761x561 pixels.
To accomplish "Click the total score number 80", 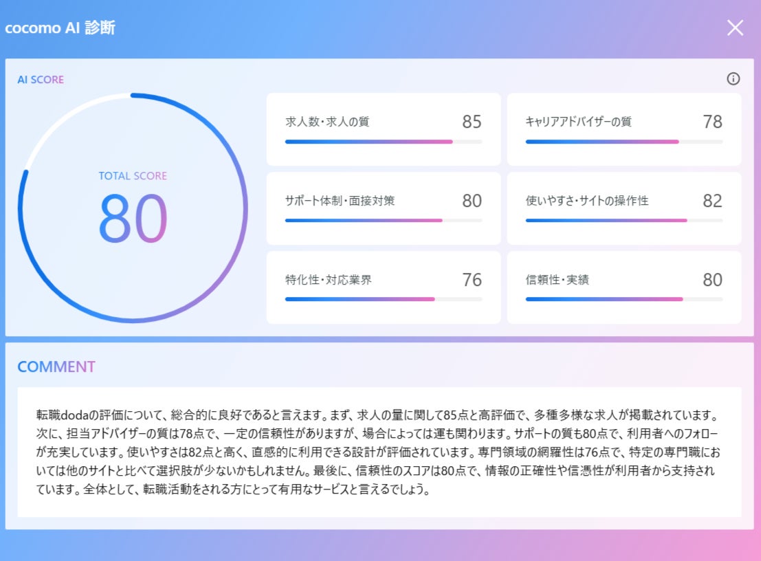I will pyautogui.click(x=133, y=218).
